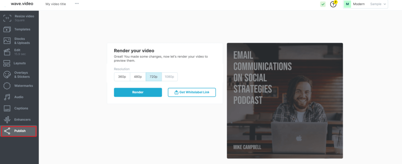This screenshot has height=164, width=402.
Task: Click the Modern brand name
Action: coord(359,4)
